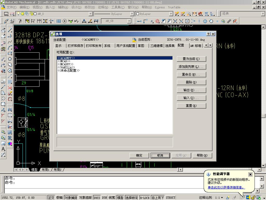Toggle DUCS in status bar
The width and height of the screenshot is (266, 200).
97,198
